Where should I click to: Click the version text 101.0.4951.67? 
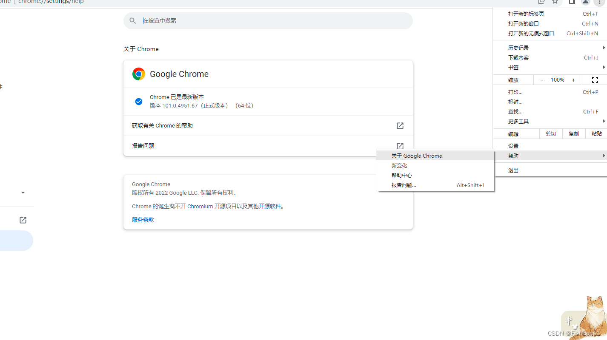coord(180,105)
